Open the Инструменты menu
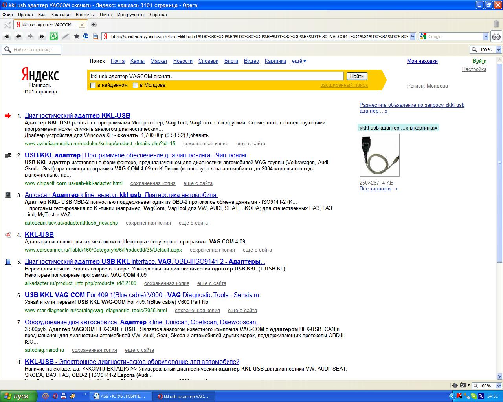 coord(130,15)
